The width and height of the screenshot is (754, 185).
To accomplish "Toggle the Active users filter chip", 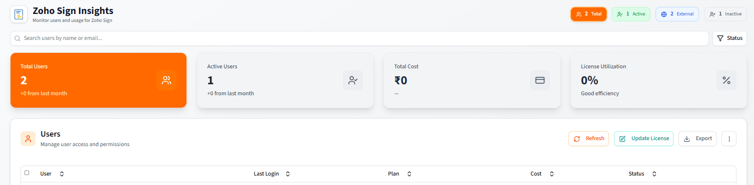I will 631,14.
